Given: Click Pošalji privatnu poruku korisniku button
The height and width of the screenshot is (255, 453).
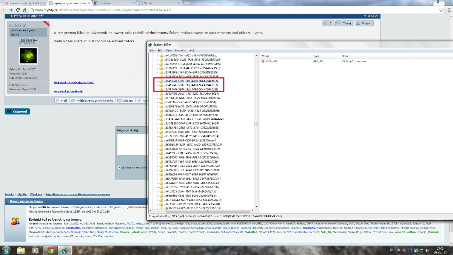Looking at the screenshot, I should coord(92,100).
